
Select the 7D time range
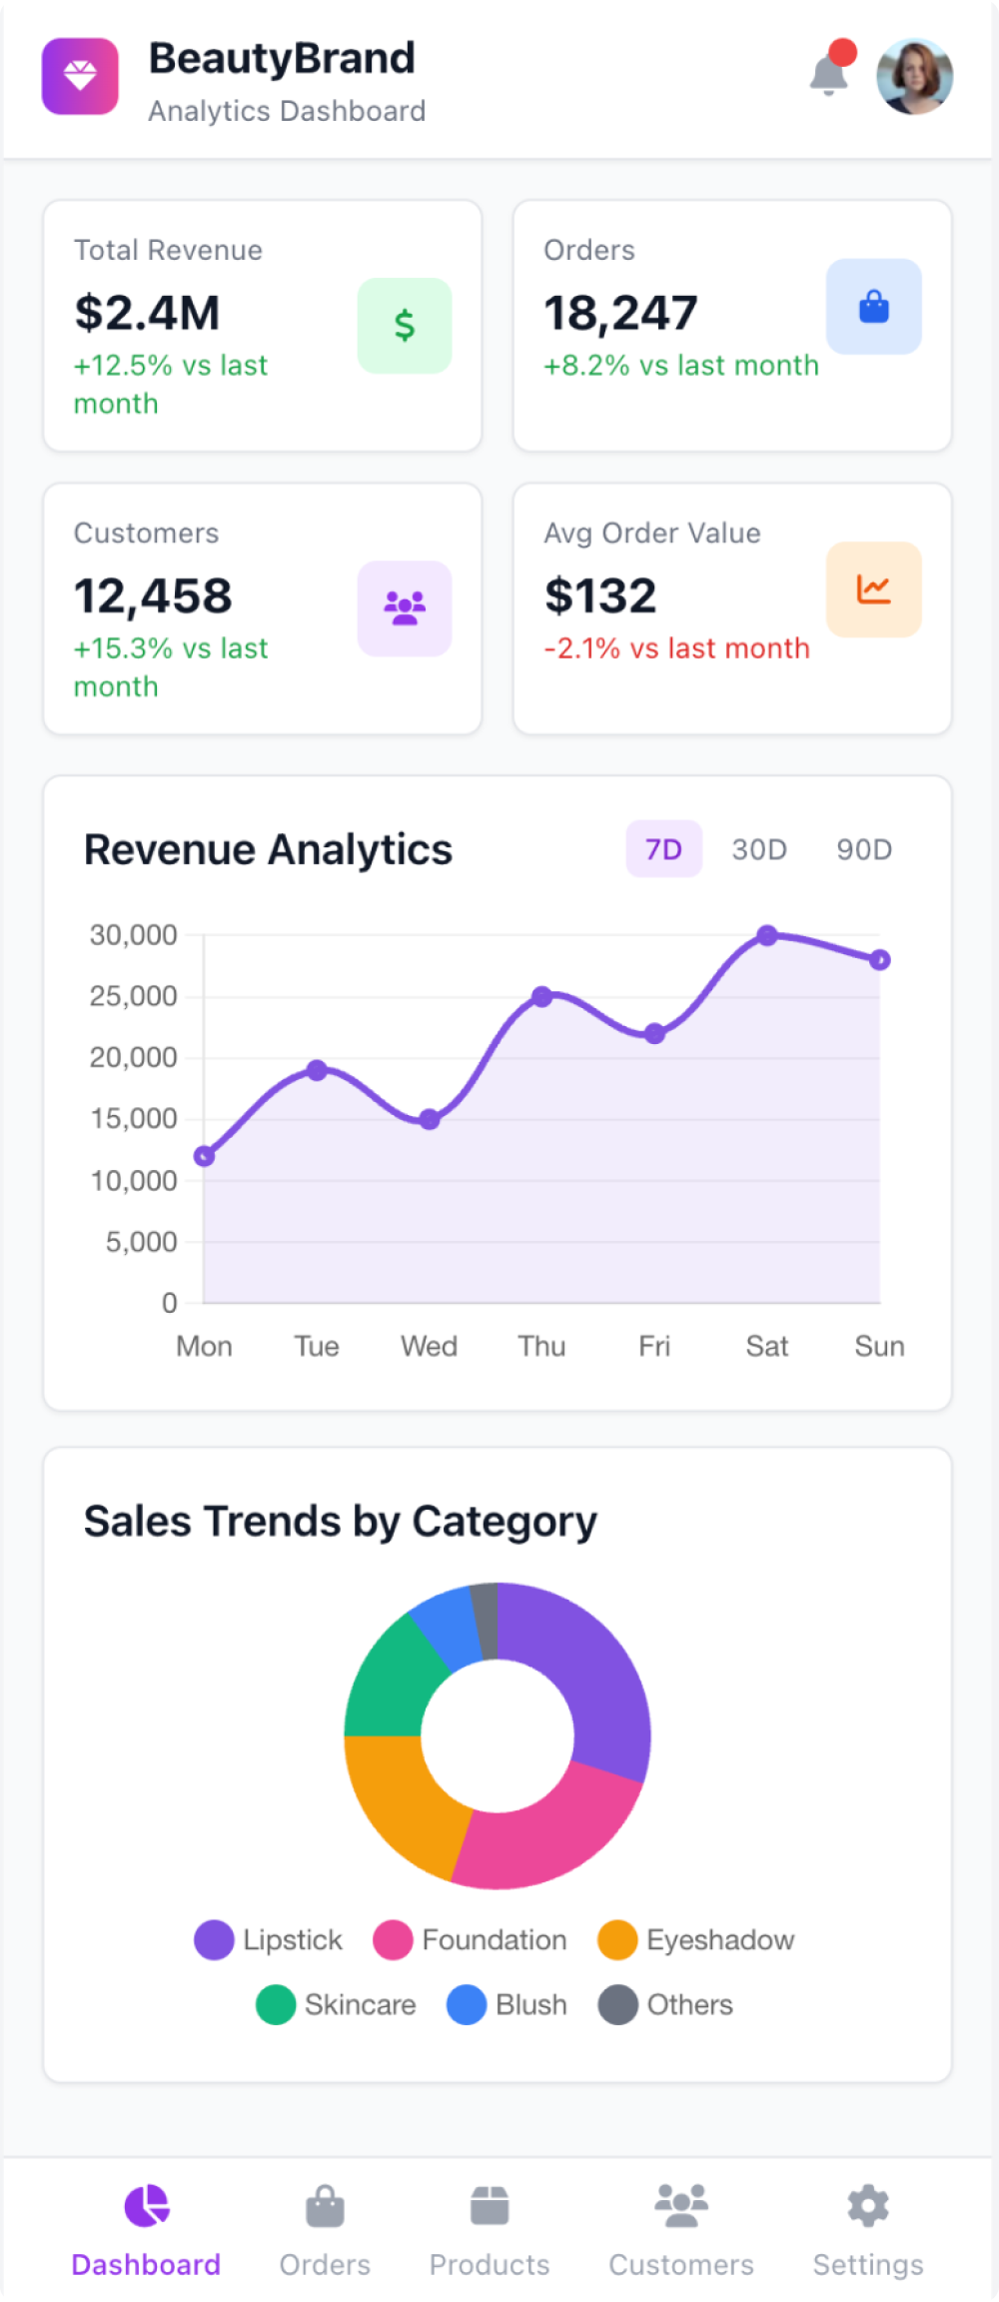tap(663, 849)
